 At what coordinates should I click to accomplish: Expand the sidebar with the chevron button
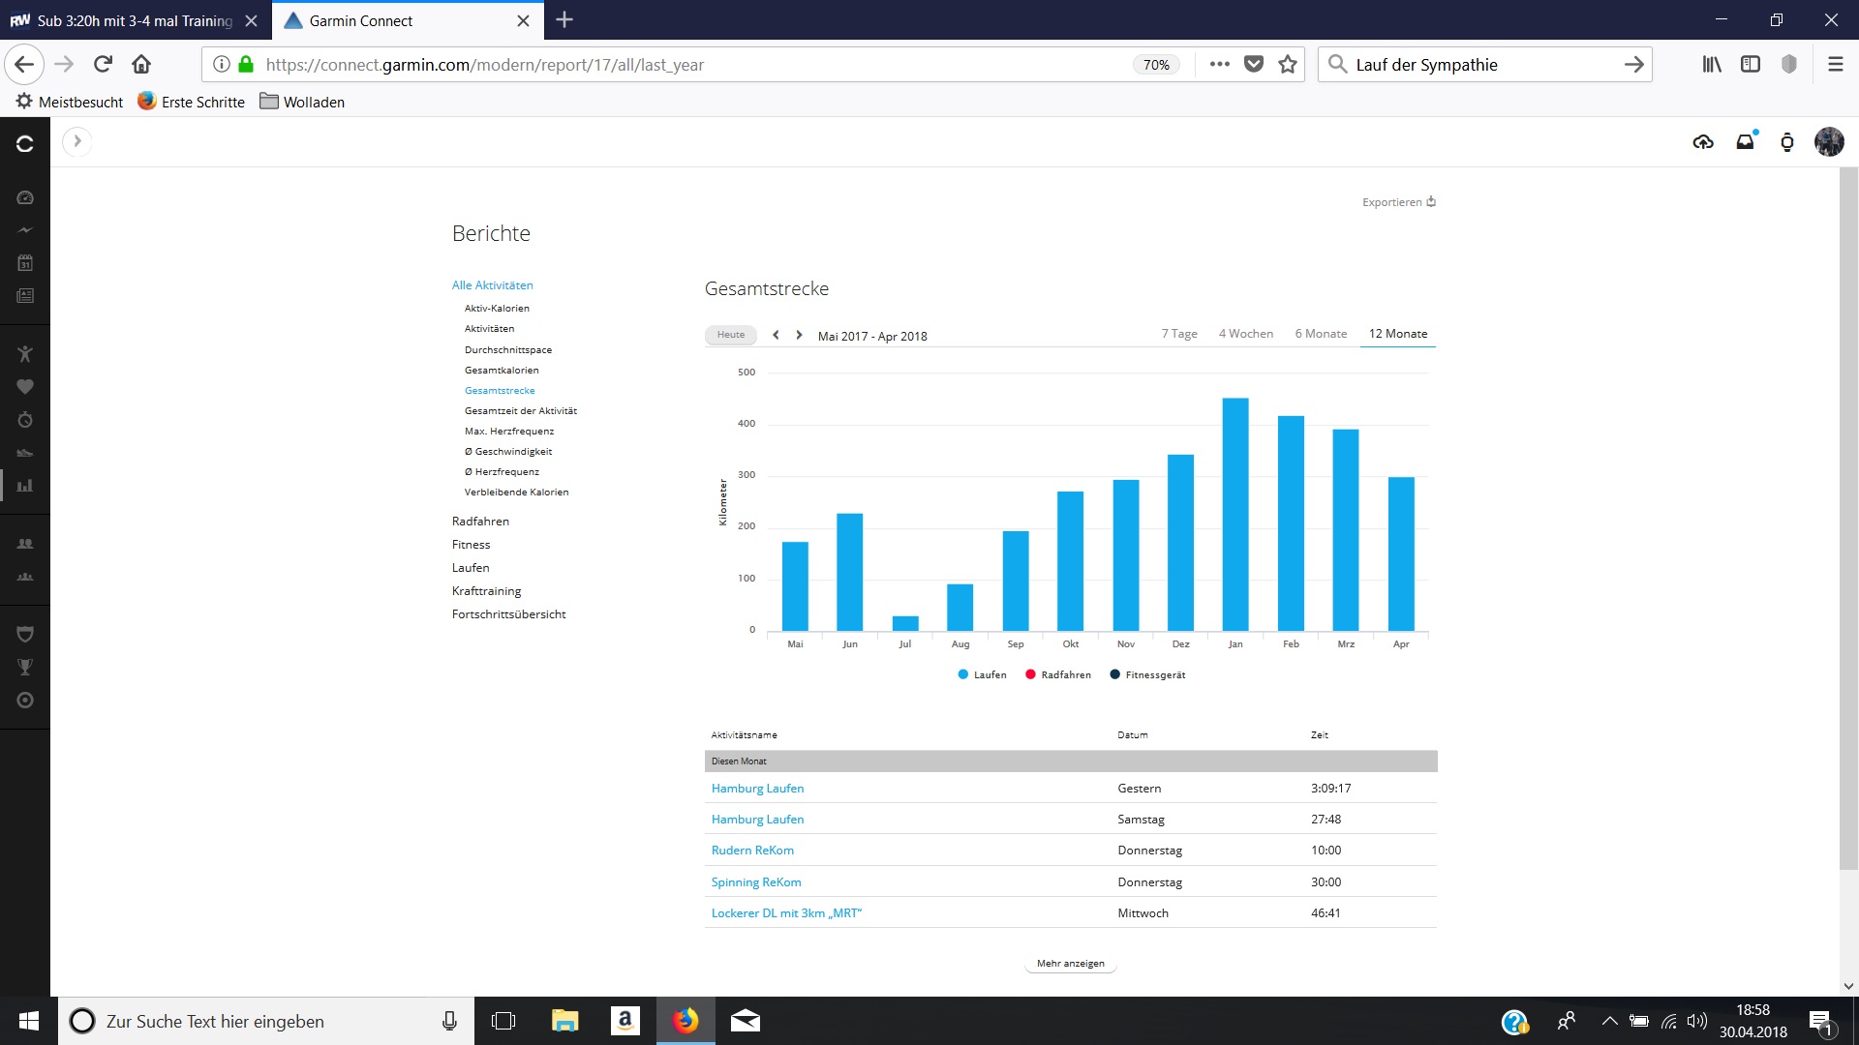77,141
